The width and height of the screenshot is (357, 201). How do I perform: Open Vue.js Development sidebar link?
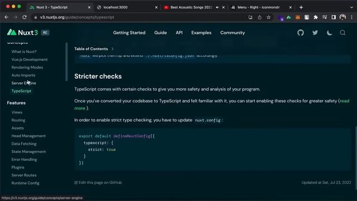tap(30, 60)
